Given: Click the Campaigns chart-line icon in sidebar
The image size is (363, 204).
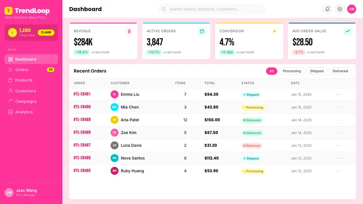Looking at the screenshot, I should click(10, 101).
